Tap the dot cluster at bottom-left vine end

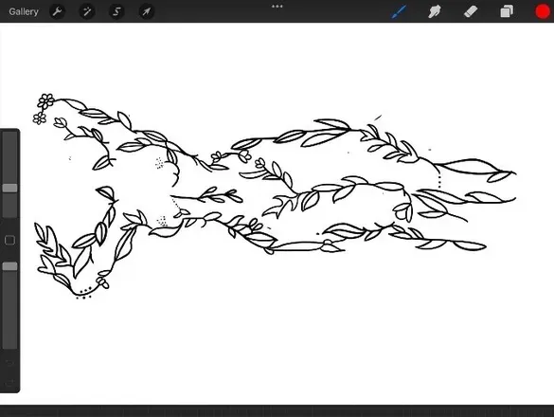click(x=84, y=294)
